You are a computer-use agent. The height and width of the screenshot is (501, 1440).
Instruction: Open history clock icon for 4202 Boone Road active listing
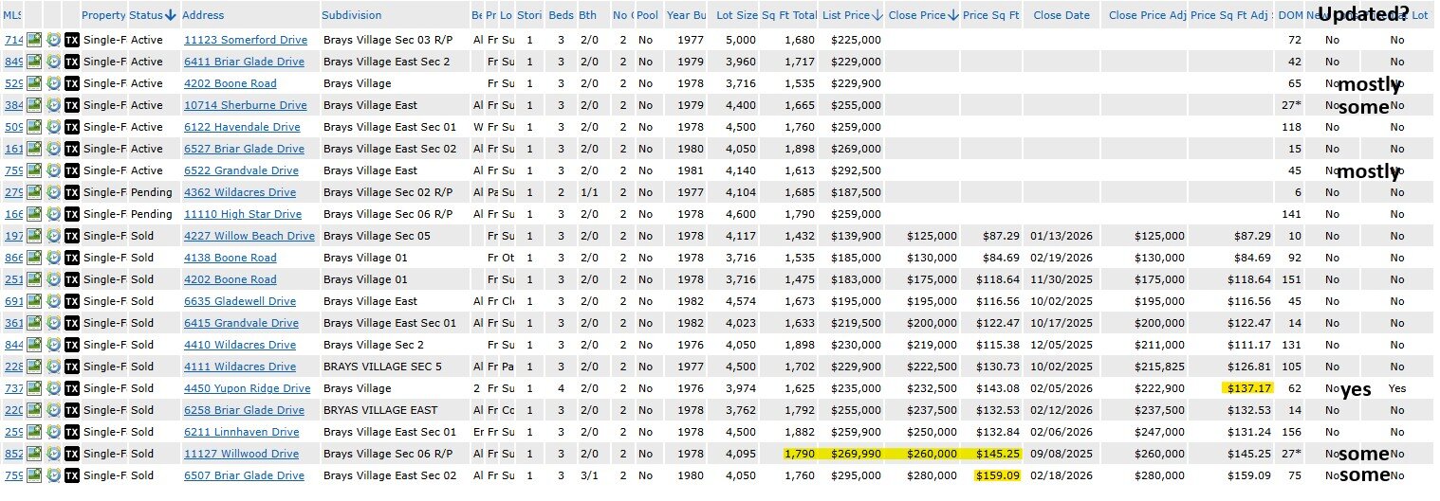[x=53, y=83]
